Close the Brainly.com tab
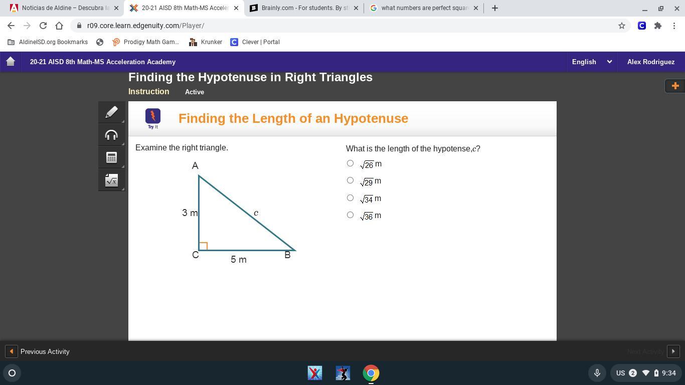The width and height of the screenshot is (685, 385). 356,8
